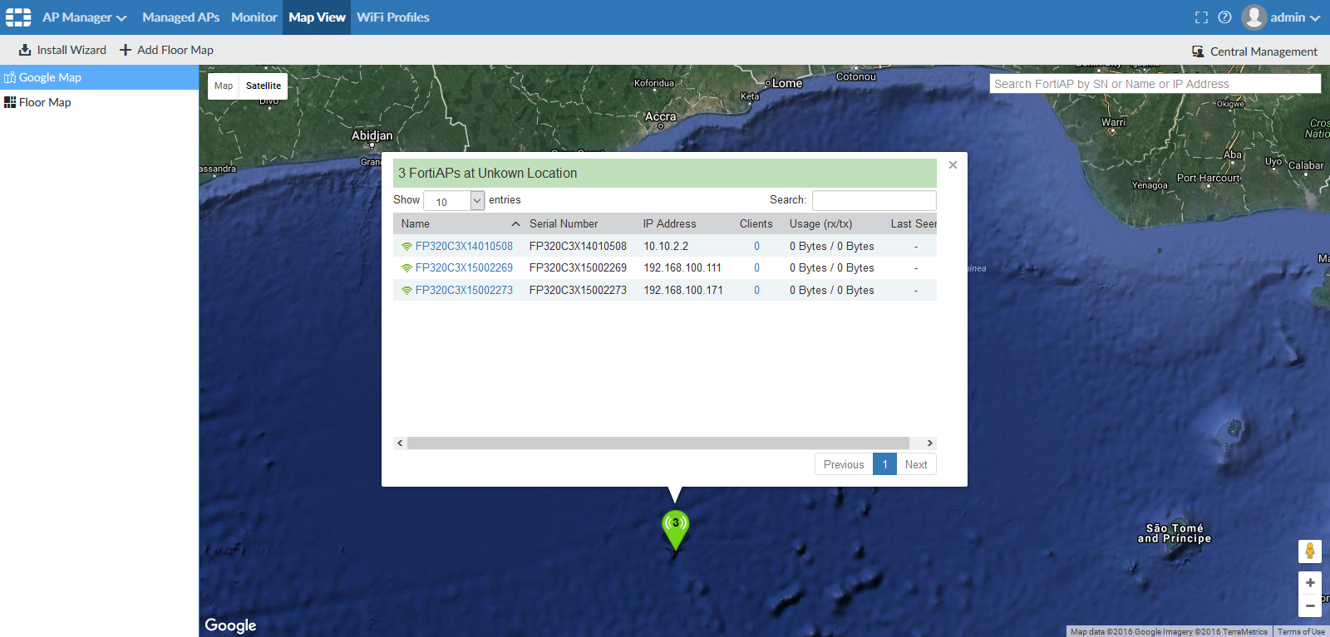Click the Install Wizard download icon

click(25, 50)
